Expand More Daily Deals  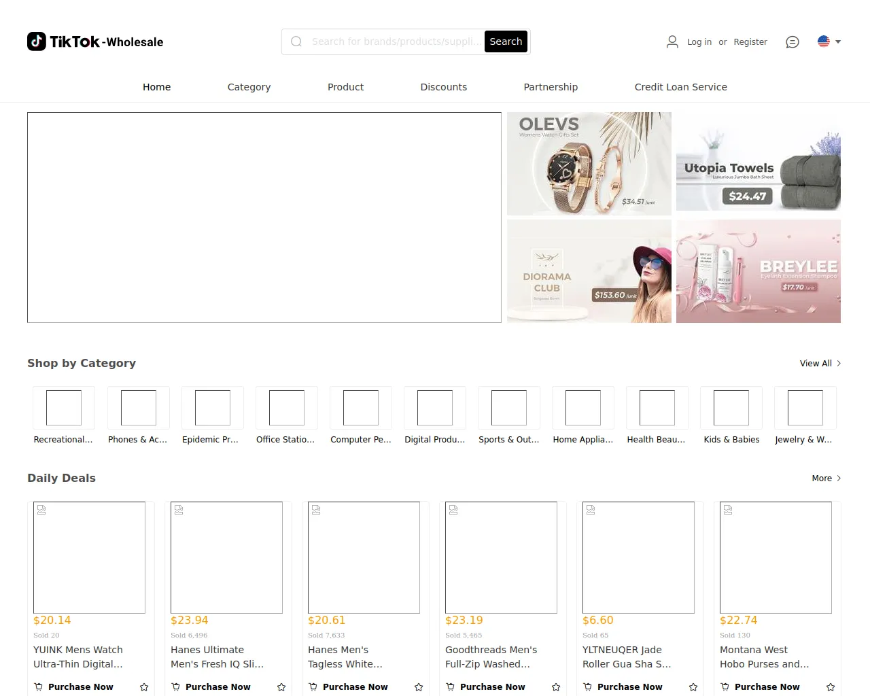tap(826, 478)
